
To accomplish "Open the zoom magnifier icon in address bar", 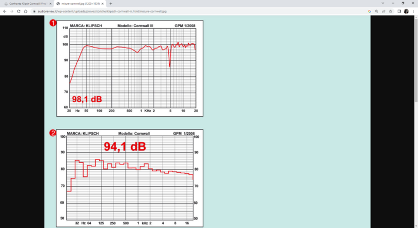I will (x=376, y=11).
